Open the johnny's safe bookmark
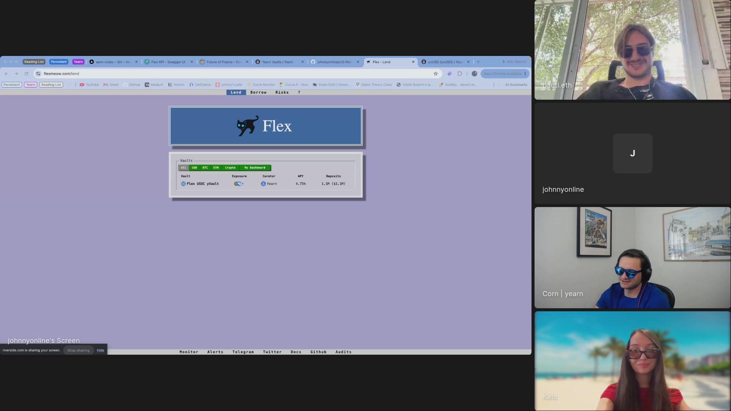Screen dimensions: 731x411 point(229,85)
